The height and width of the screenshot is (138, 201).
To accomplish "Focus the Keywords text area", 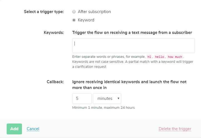I will (133, 46).
